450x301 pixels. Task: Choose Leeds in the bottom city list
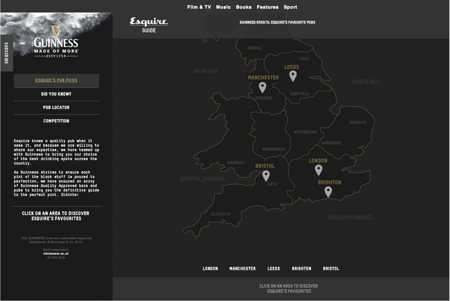point(274,269)
